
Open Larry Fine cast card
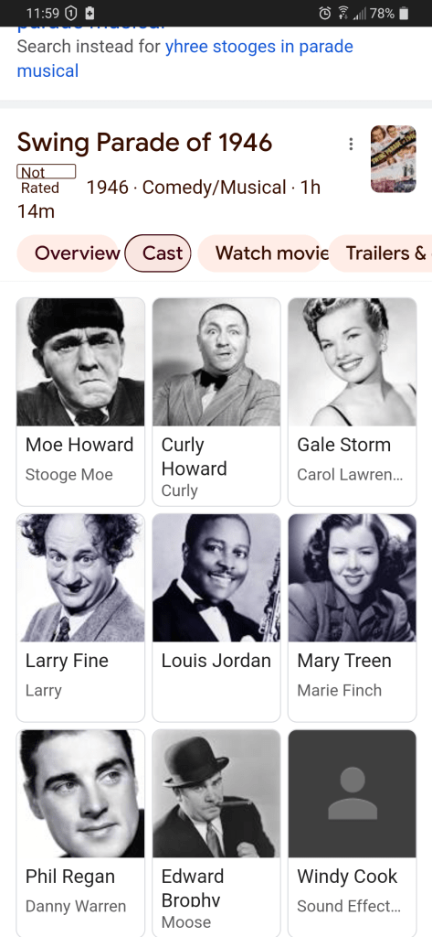coord(80,618)
